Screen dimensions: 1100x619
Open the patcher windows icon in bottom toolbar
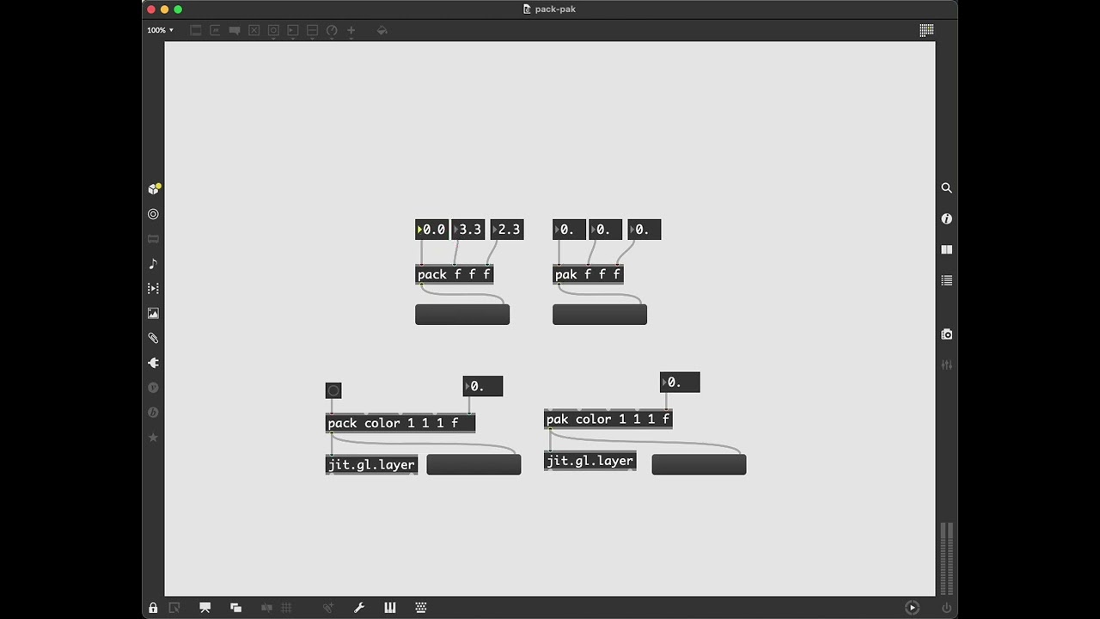tap(236, 608)
